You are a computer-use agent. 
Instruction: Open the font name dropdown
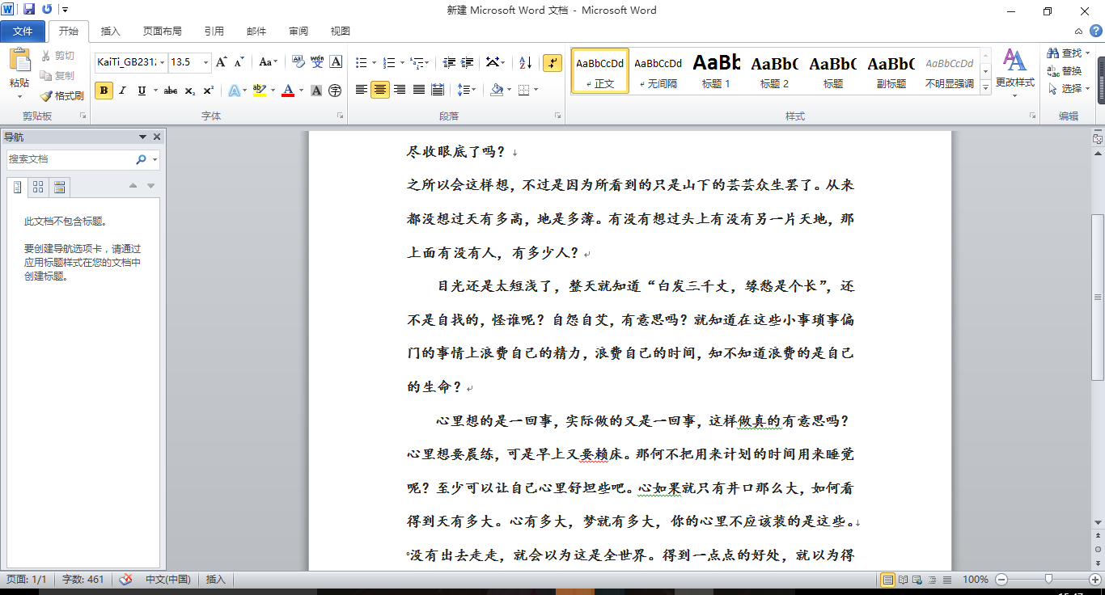click(163, 62)
